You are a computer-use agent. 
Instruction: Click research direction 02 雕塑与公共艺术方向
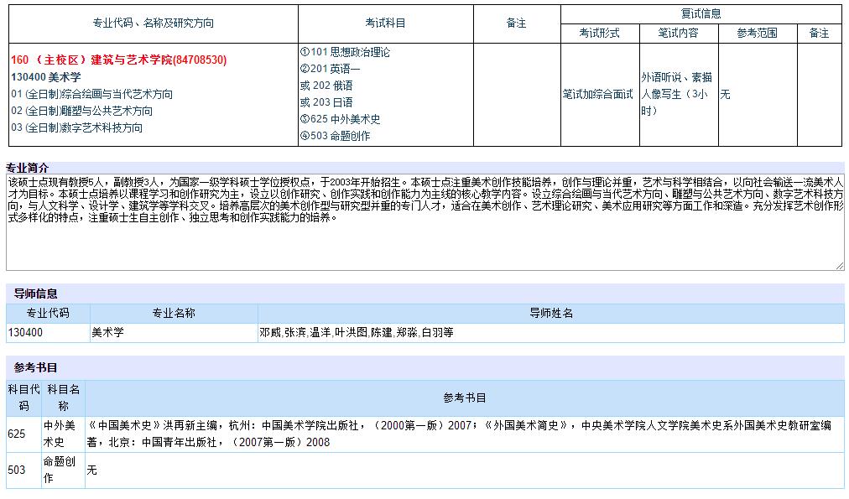point(82,111)
